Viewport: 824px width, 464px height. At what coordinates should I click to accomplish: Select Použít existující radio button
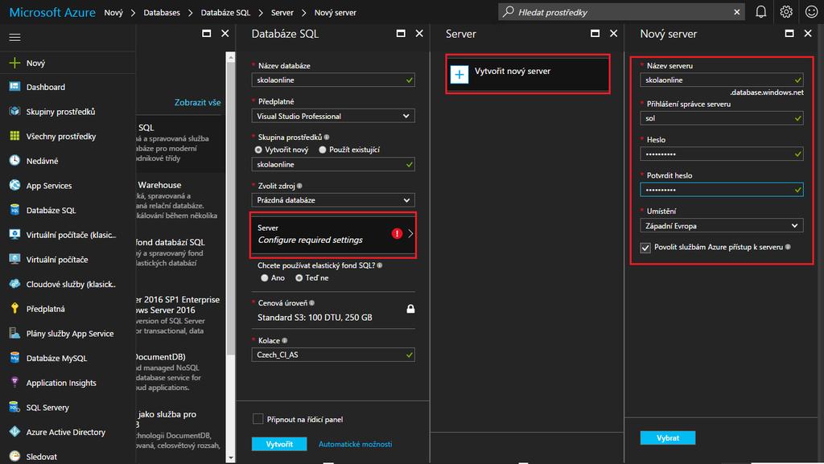point(323,150)
